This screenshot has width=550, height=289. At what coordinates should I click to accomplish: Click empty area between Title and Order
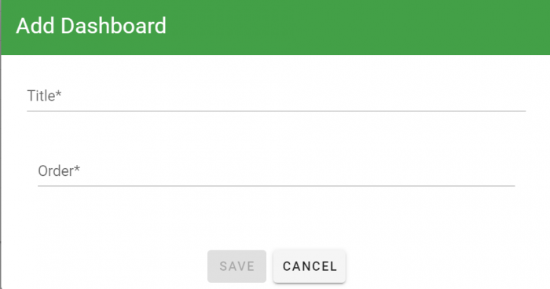(x=276, y=135)
